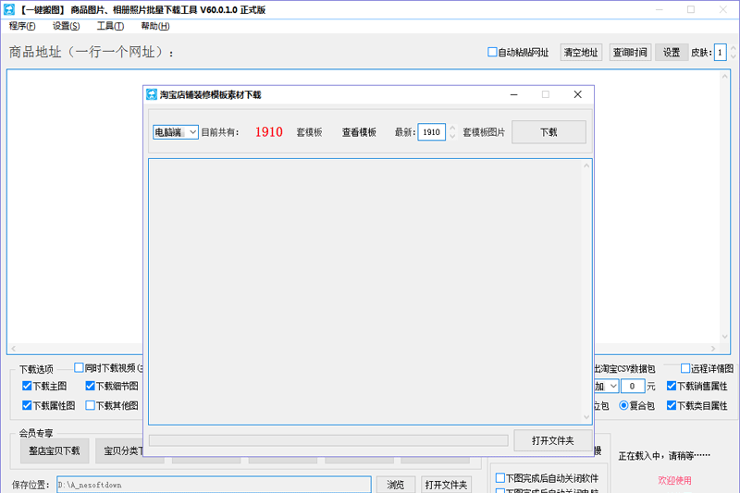740x493 pixels.
Task: Click the icon of 淘宝店铺装修模板素材下载 dialog
Action: (152, 94)
